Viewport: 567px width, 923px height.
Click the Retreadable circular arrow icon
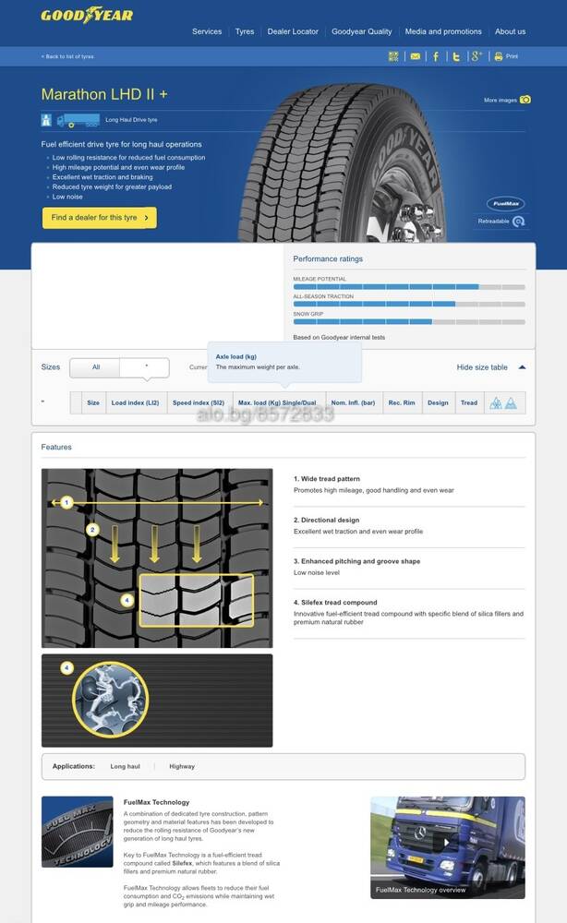[519, 222]
